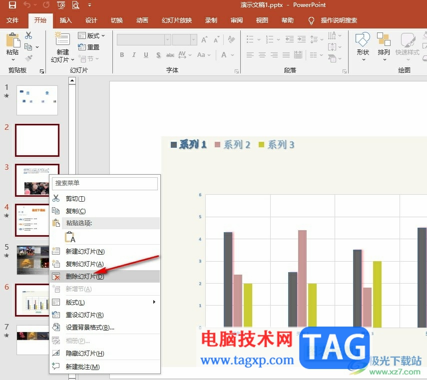Expand the Customize Quick Access Toolbar arrow
The height and width of the screenshot is (380, 427).
click(x=89, y=5)
